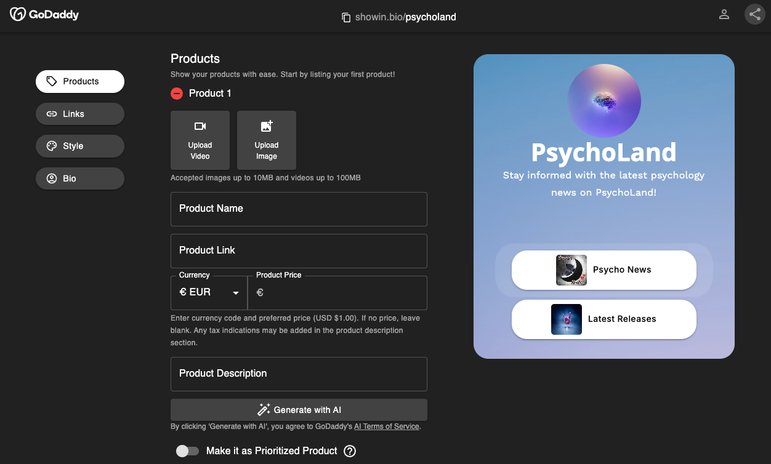Viewport: 771px width, 464px height.
Task: Focus the Product Link field
Action: click(x=299, y=251)
